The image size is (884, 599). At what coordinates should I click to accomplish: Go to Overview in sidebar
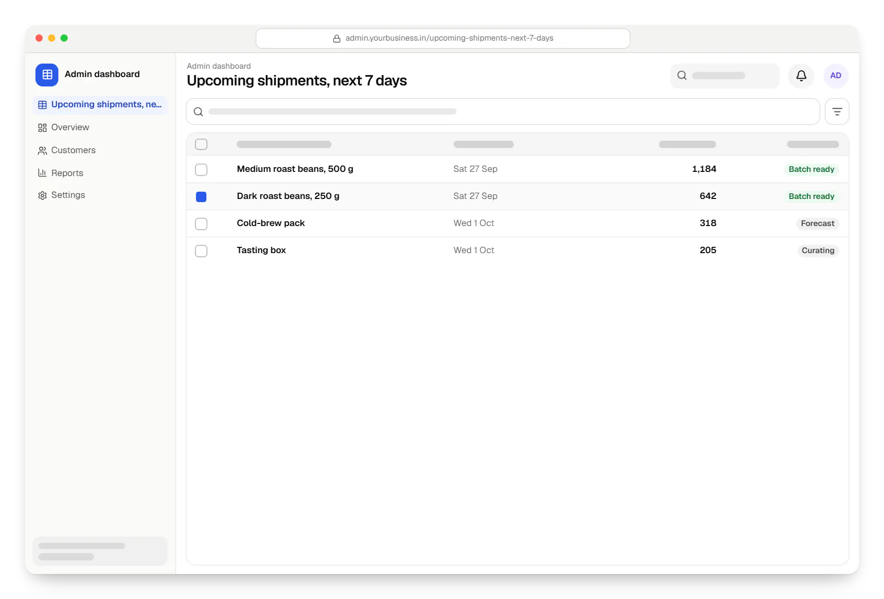pyautogui.click(x=100, y=128)
